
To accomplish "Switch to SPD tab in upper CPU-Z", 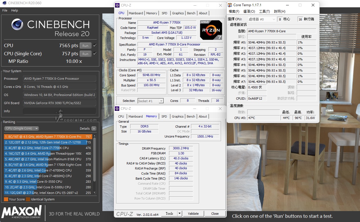I will pyautogui.click(x=165, y=13).
